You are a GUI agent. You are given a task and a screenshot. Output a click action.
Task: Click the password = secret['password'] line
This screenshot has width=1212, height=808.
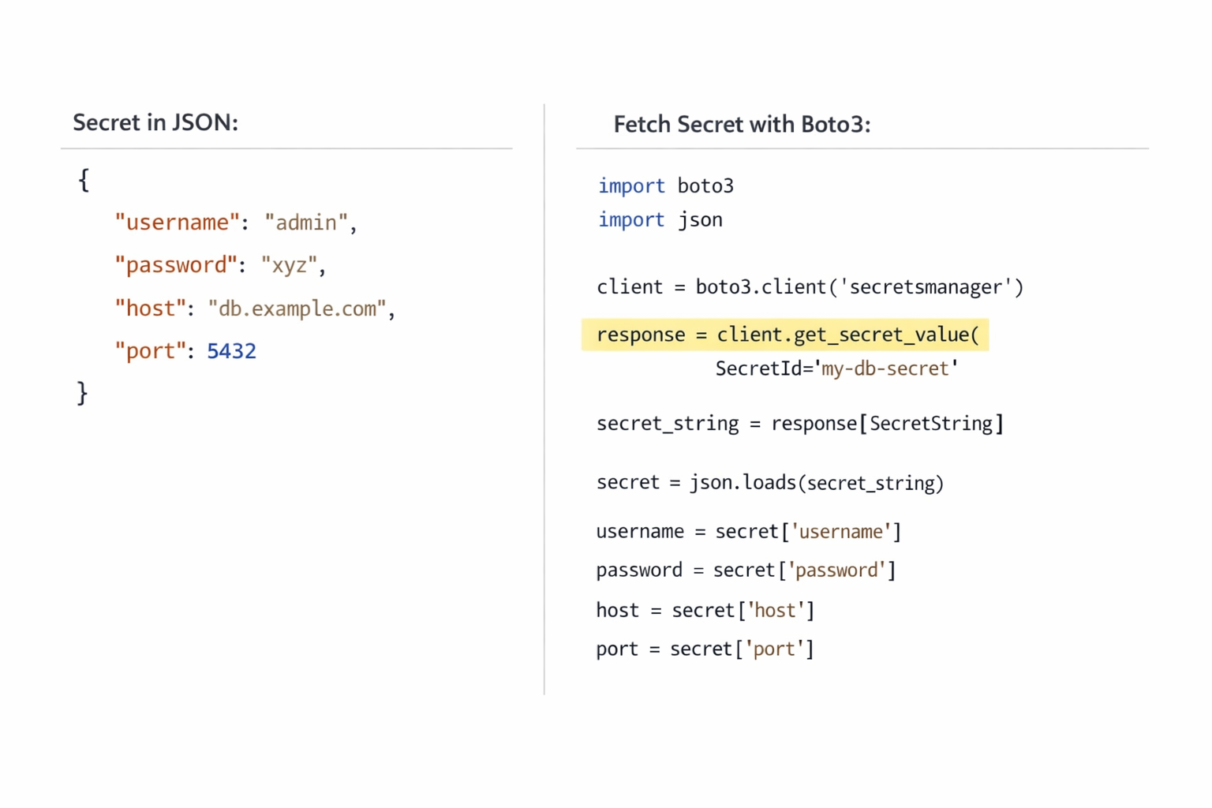click(x=746, y=570)
